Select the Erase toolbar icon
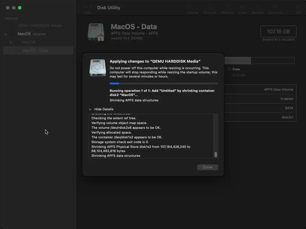 [x=243, y=6]
